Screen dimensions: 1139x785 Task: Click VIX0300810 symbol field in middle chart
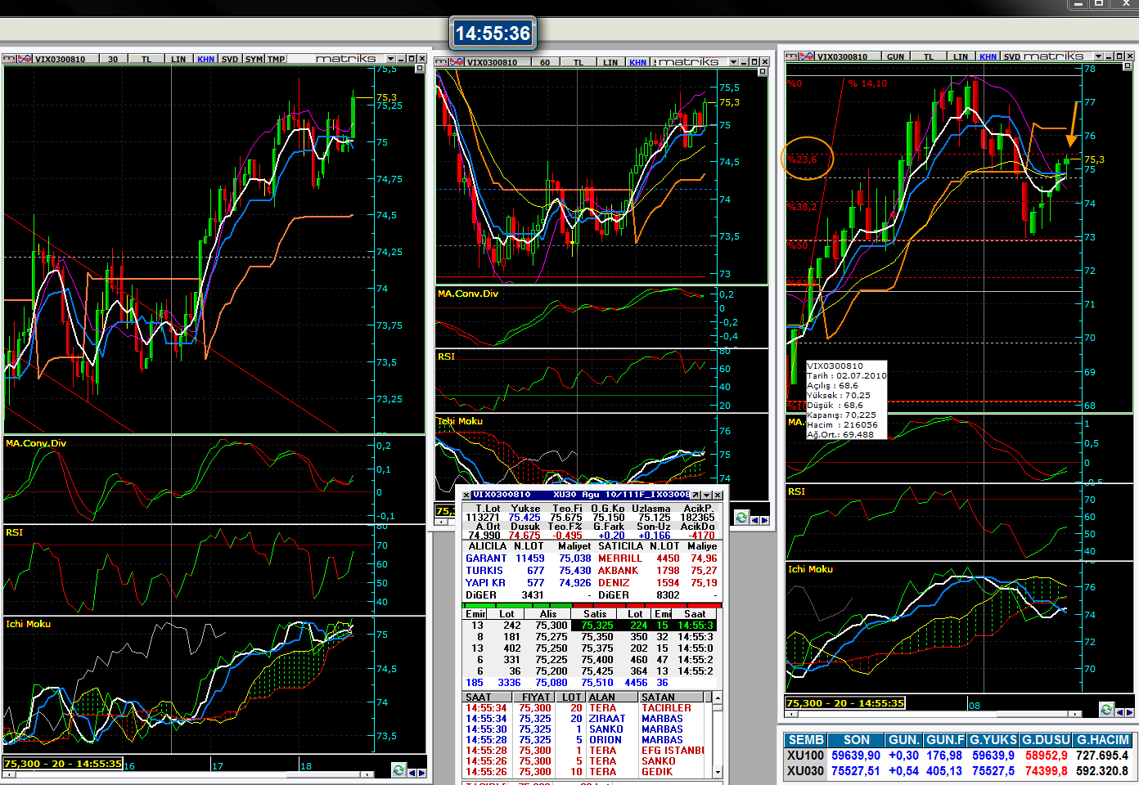coord(492,62)
